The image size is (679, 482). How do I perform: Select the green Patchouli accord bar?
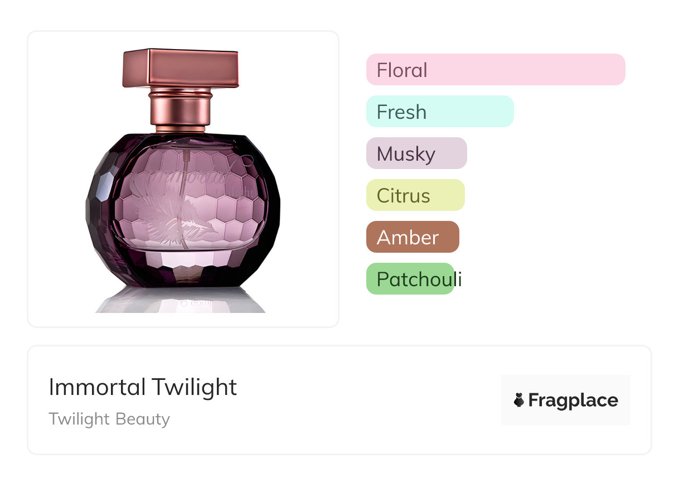click(x=410, y=279)
